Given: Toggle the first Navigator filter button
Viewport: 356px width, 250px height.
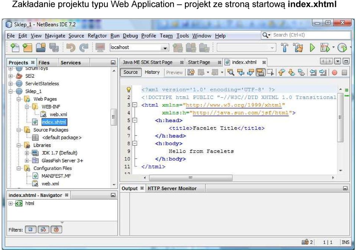Looking at the screenshot, I should pos(31,230).
